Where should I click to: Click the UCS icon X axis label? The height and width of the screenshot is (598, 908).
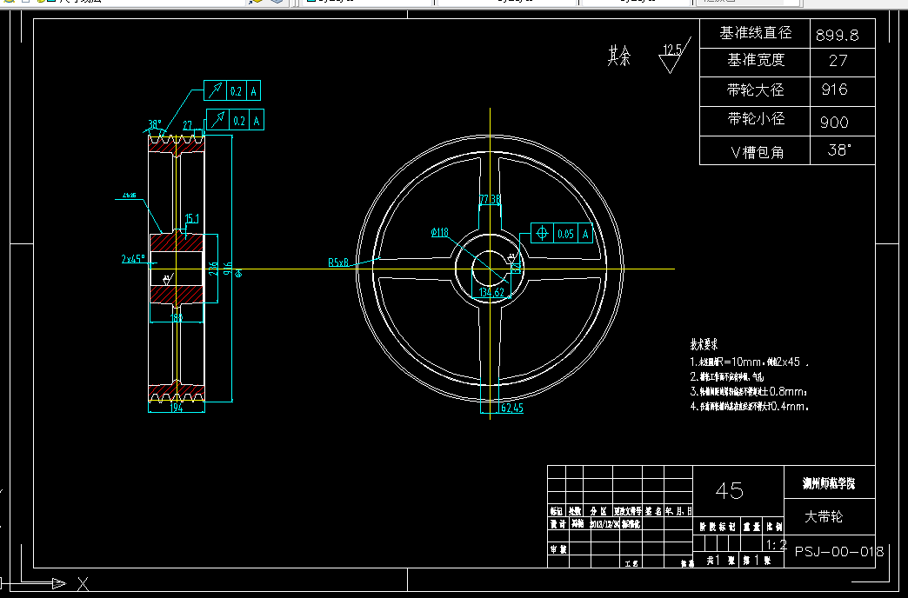83,584
